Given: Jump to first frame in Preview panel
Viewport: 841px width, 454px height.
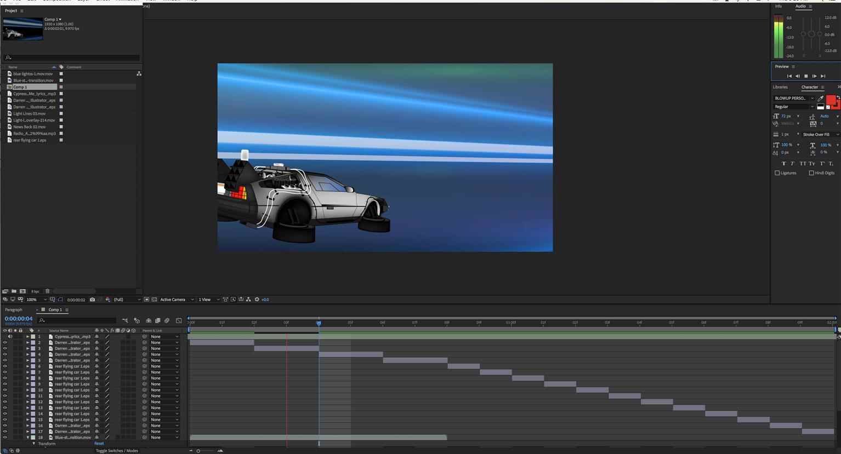Looking at the screenshot, I should tap(789, 76).
